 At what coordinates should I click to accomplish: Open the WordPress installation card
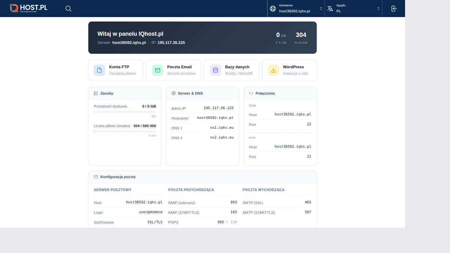click(289, 70)
